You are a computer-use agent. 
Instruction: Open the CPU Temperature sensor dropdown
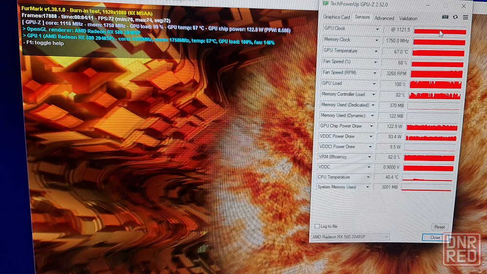tap(368, 177)
